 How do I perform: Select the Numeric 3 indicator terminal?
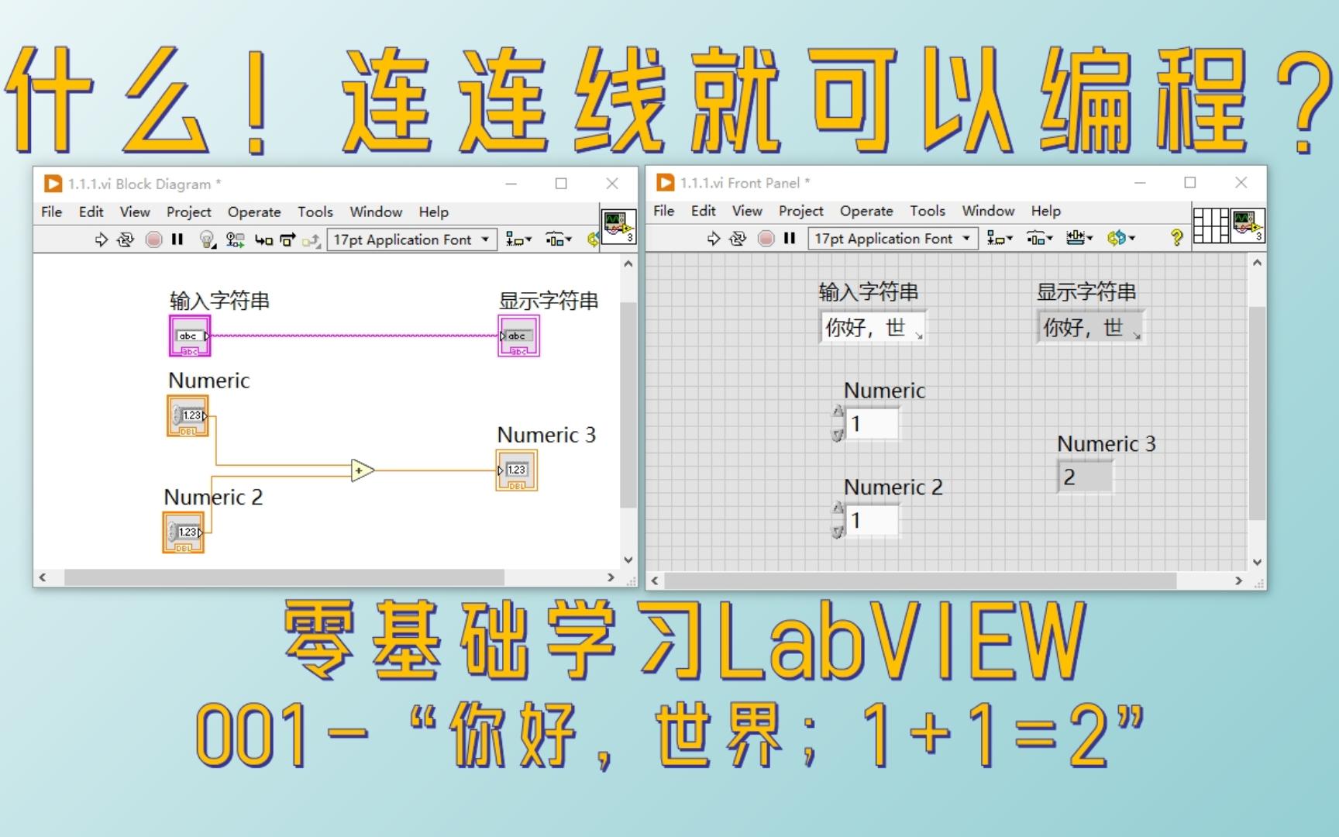[517, 470]
